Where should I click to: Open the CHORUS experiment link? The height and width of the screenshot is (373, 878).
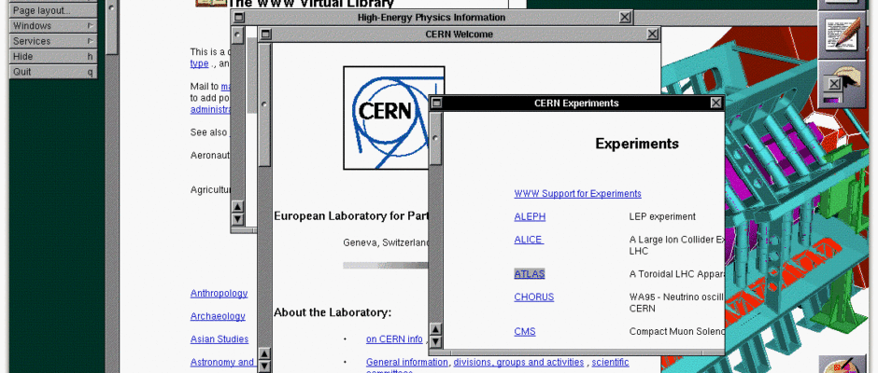(x=533, y=297)
